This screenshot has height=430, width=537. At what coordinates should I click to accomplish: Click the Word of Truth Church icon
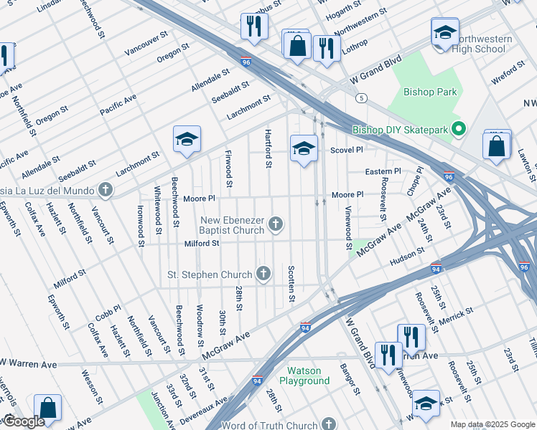329,423
